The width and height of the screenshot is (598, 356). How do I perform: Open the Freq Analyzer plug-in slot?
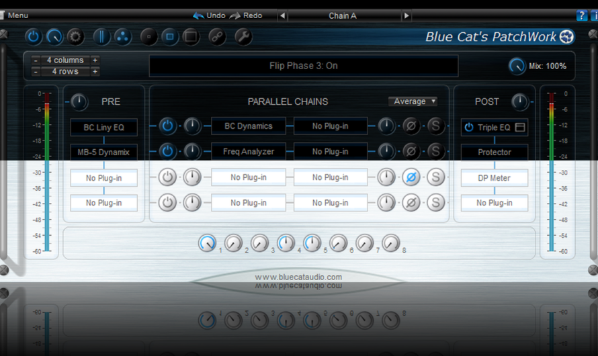click(249, 151)
